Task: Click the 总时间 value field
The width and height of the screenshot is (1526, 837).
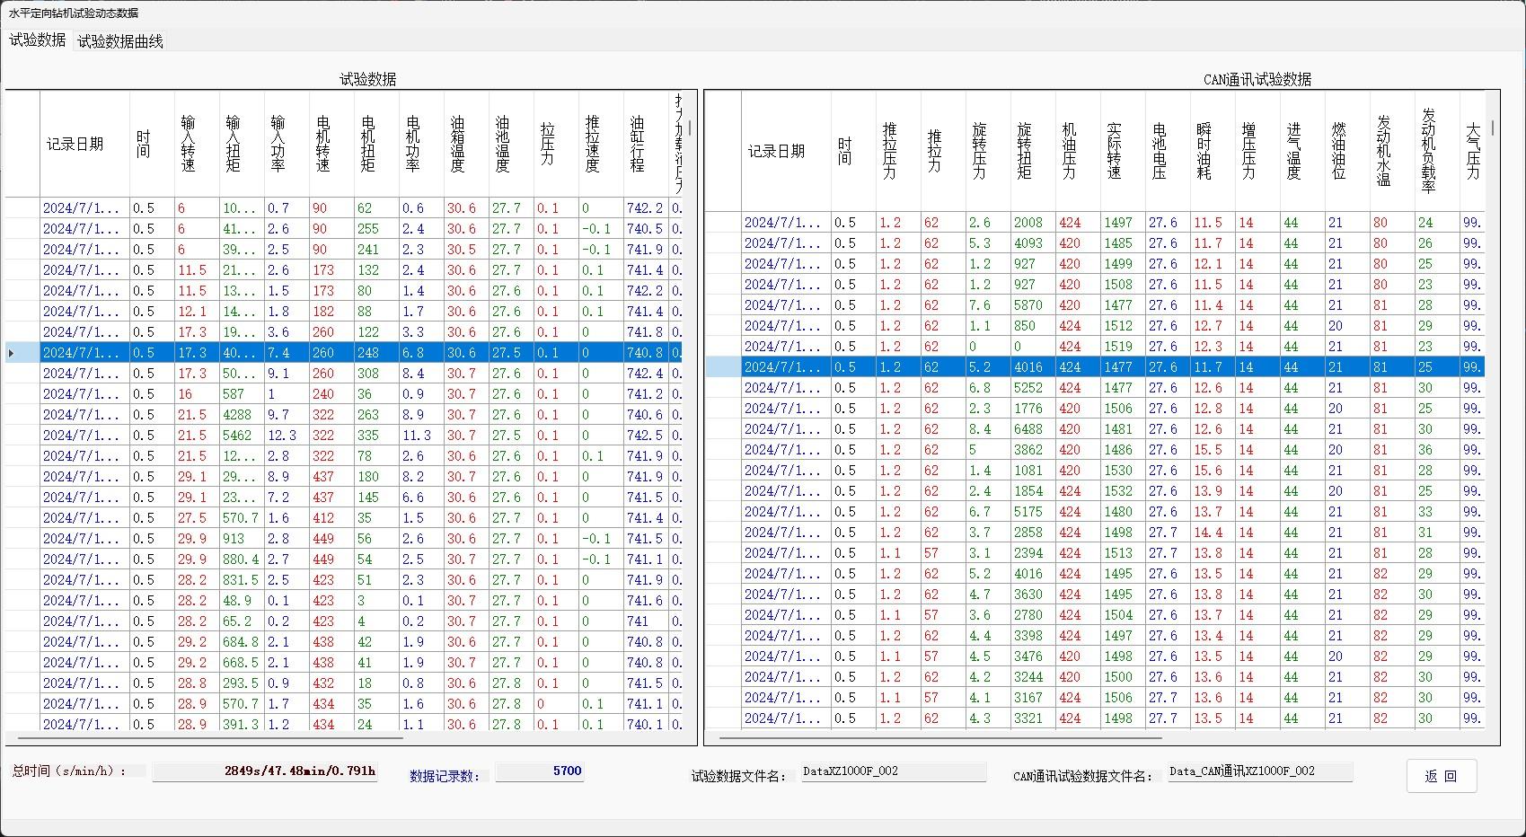Action: [265, 771]
